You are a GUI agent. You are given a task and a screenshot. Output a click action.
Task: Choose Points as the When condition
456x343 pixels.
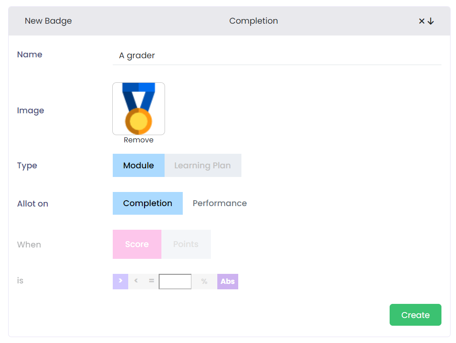pyautogui.click(x=186, y=244)
